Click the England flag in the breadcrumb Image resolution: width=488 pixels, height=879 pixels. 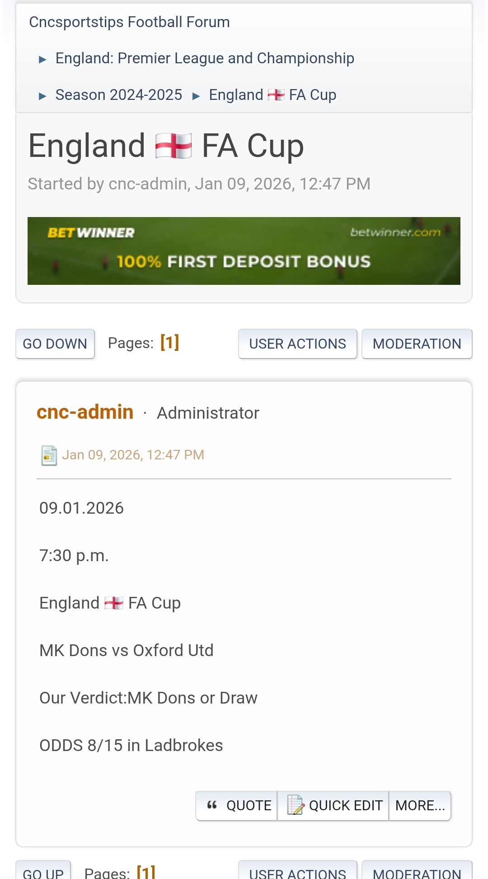tap(276, 95)
